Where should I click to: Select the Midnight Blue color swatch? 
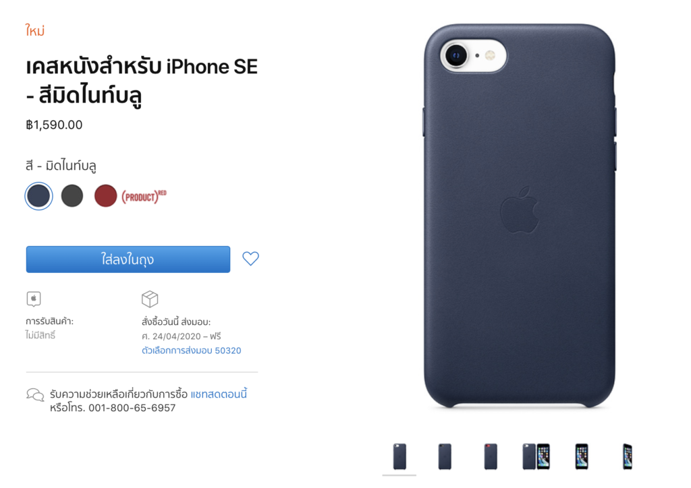tap(38, 196)
